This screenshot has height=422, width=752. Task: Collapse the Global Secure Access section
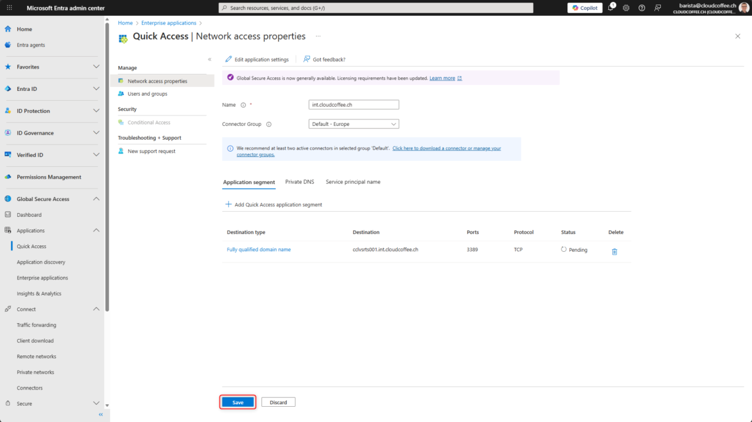(96, 199)
